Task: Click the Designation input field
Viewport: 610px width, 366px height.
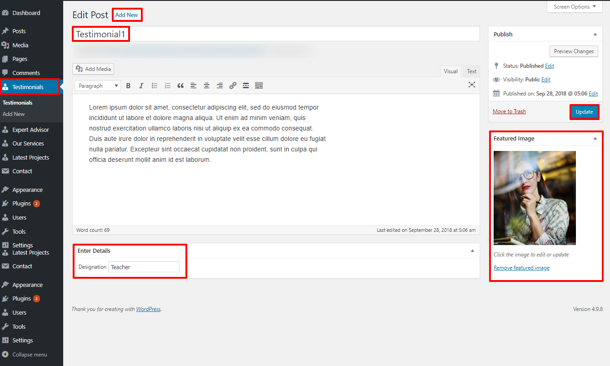Action: point(144,267)
